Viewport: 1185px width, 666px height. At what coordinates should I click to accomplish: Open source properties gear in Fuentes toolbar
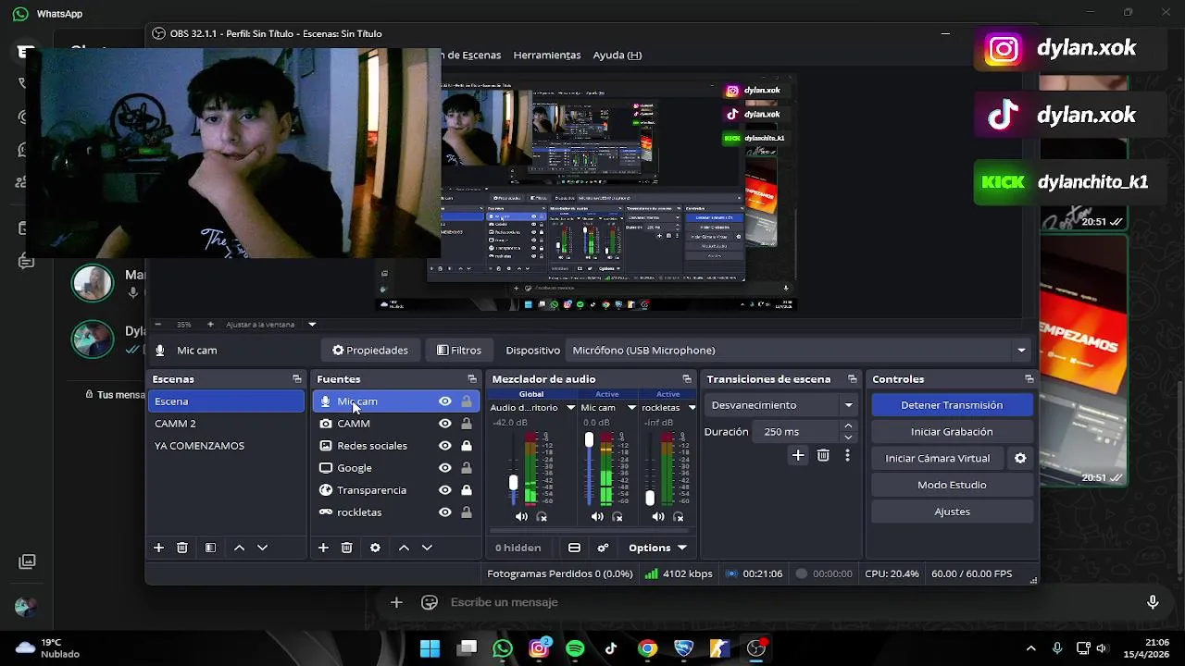375,548
